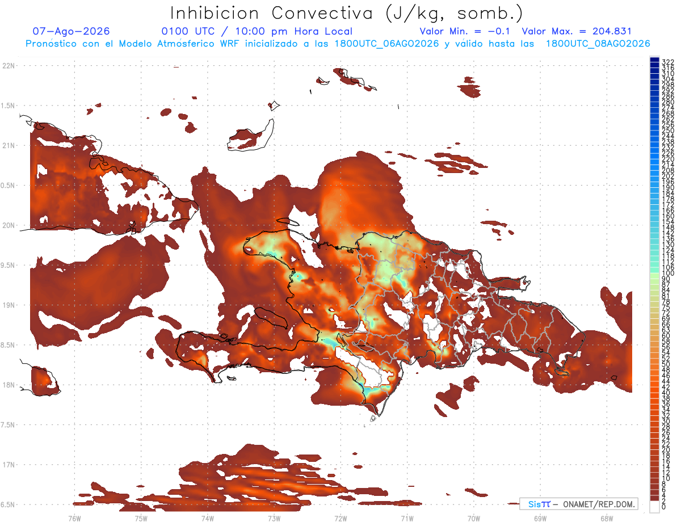681x526 pixels.
Task: Click the '73W' longitude label
Action: [x=274, y=518]
